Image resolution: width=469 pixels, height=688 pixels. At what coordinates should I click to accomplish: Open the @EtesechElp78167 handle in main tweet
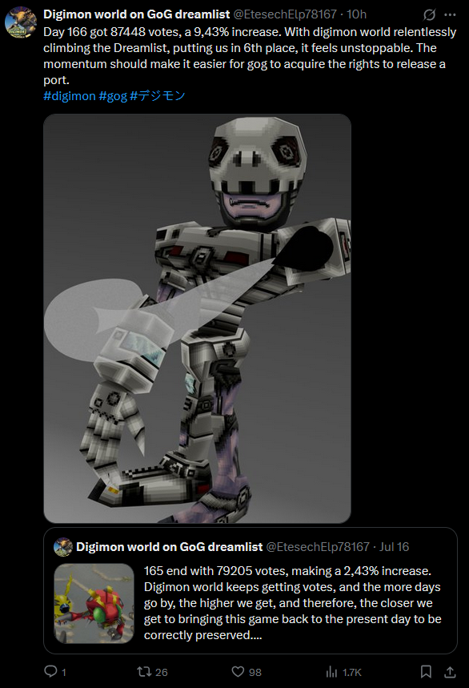[285, 14]
